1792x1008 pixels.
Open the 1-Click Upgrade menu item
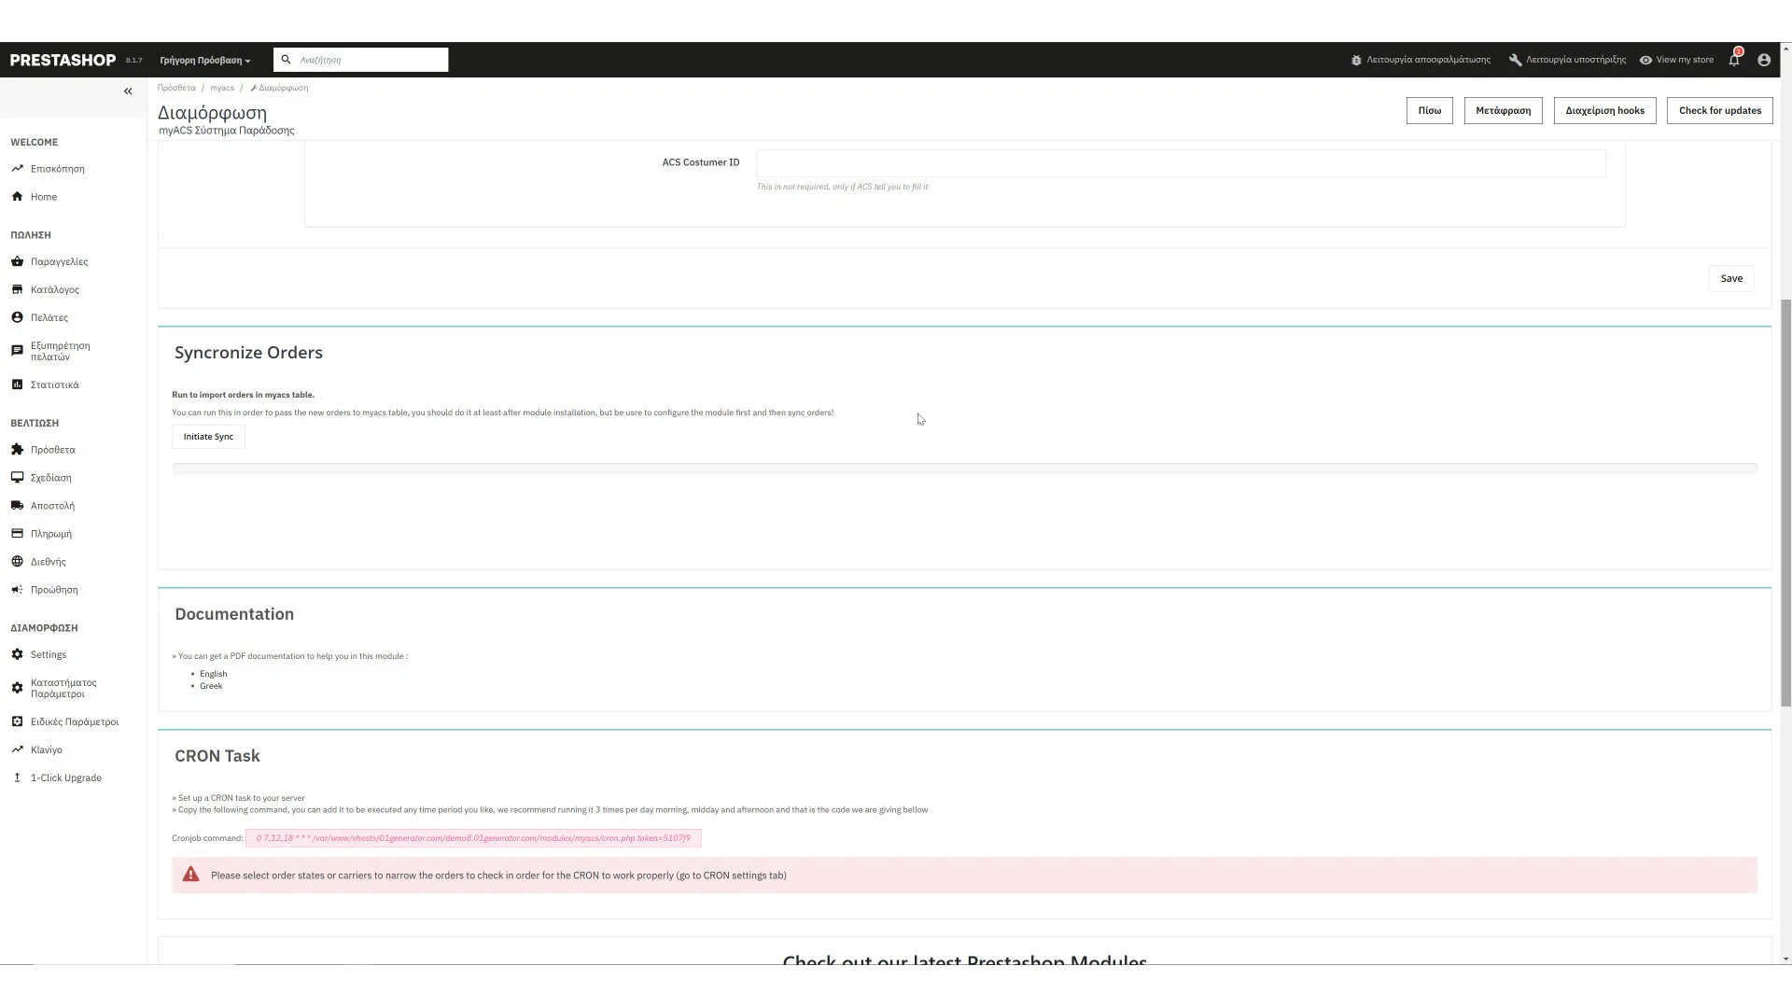pyautogui.click(x=65, y=778)
